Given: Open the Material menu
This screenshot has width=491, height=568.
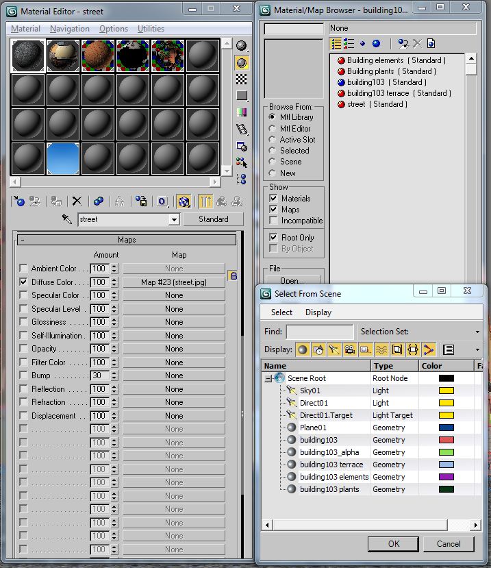Looking at the screenshot, I should pos(25,29).
